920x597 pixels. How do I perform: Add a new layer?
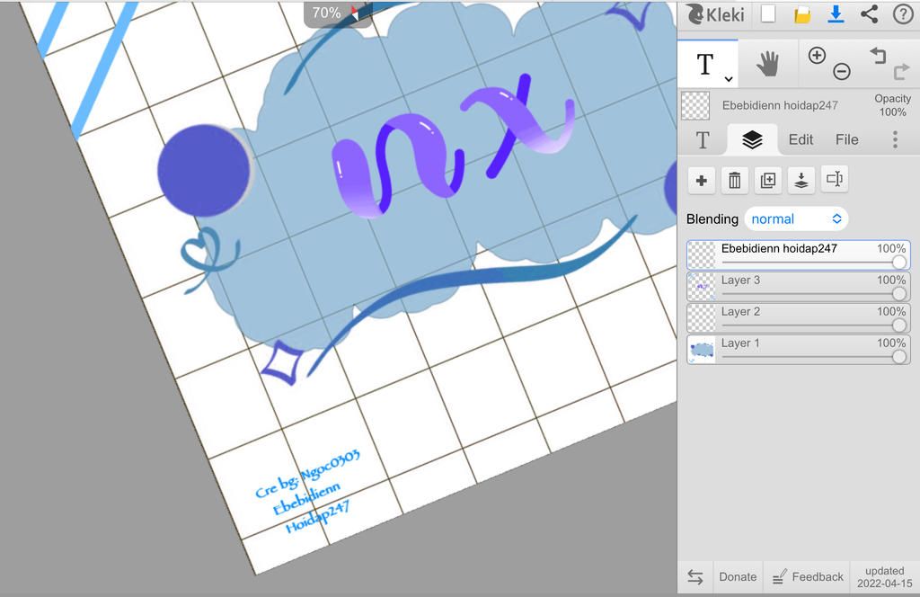[x=701, y=180]
